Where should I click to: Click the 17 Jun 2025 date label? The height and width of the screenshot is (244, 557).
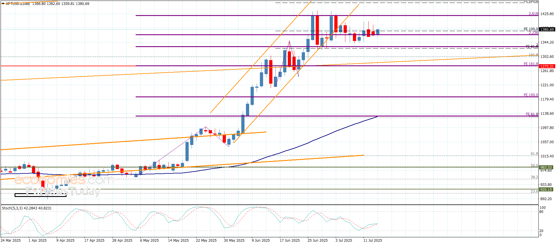tap(290, 241)
